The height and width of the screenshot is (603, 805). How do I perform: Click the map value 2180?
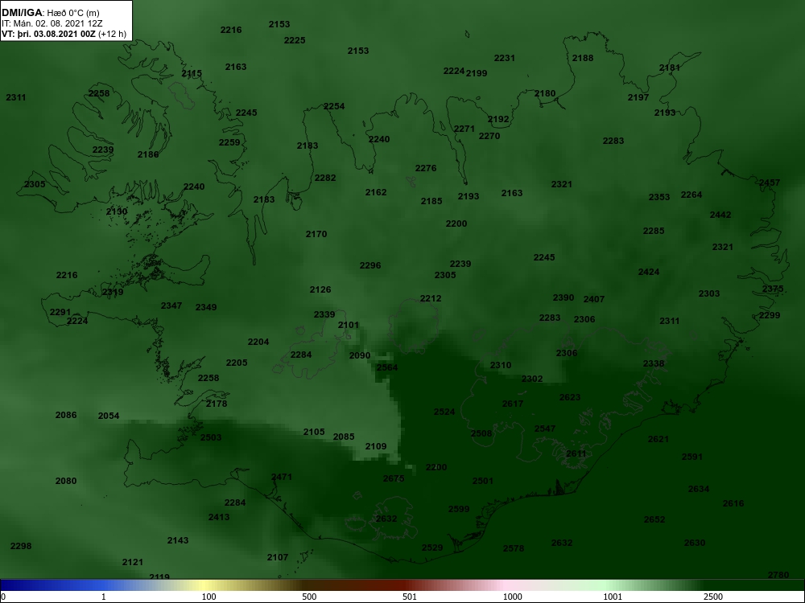pos(545,93)
